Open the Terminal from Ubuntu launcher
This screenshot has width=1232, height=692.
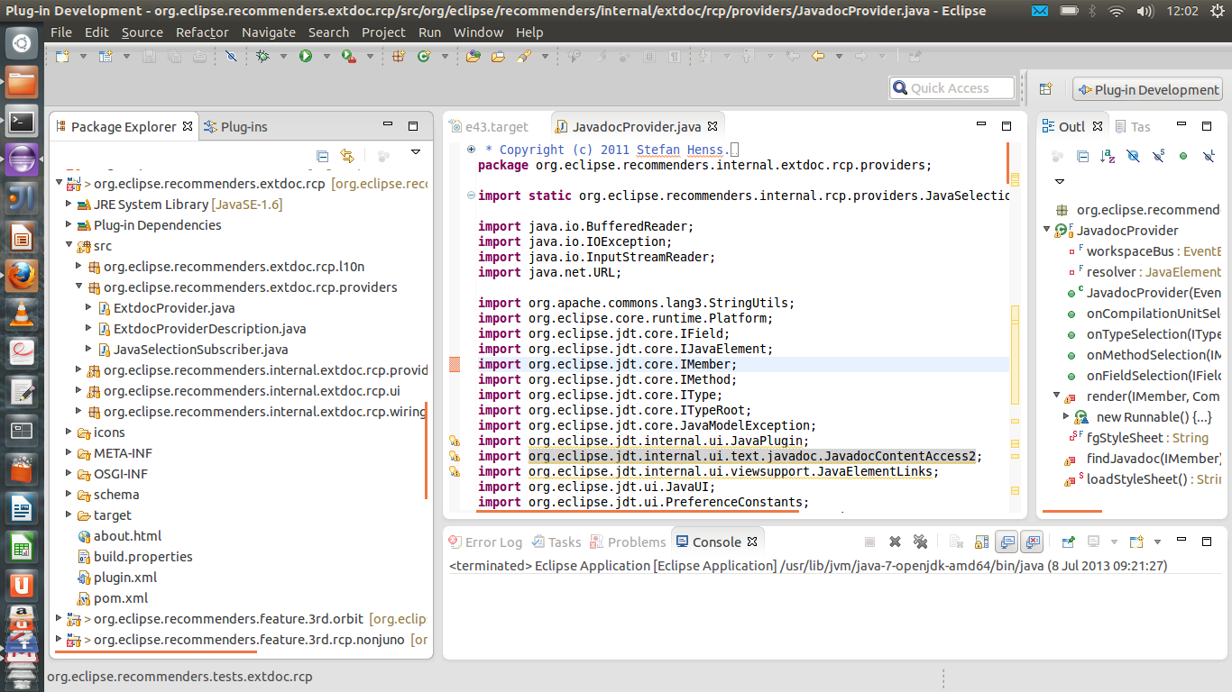coord(22,120)
